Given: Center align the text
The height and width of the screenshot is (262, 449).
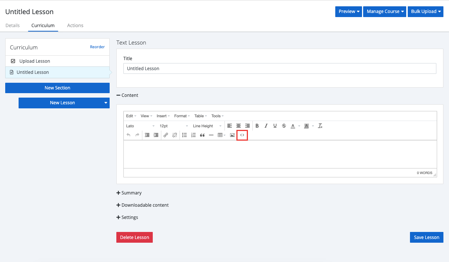Looking at the screenshot, I should pyautogui.click(x=239, y=126).
